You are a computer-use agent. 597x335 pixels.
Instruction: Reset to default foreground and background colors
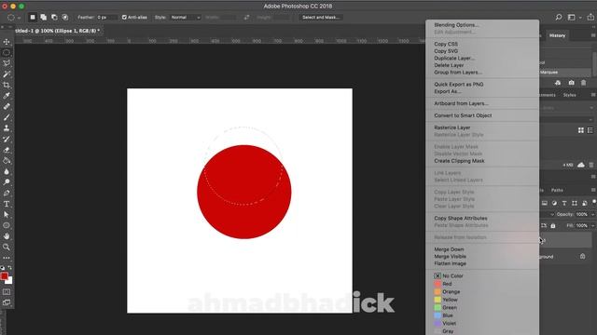[3, 268]
